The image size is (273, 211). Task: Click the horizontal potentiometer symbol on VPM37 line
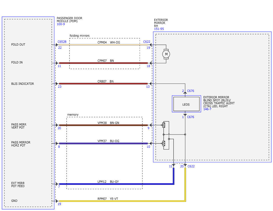click(x=164, y=143)
